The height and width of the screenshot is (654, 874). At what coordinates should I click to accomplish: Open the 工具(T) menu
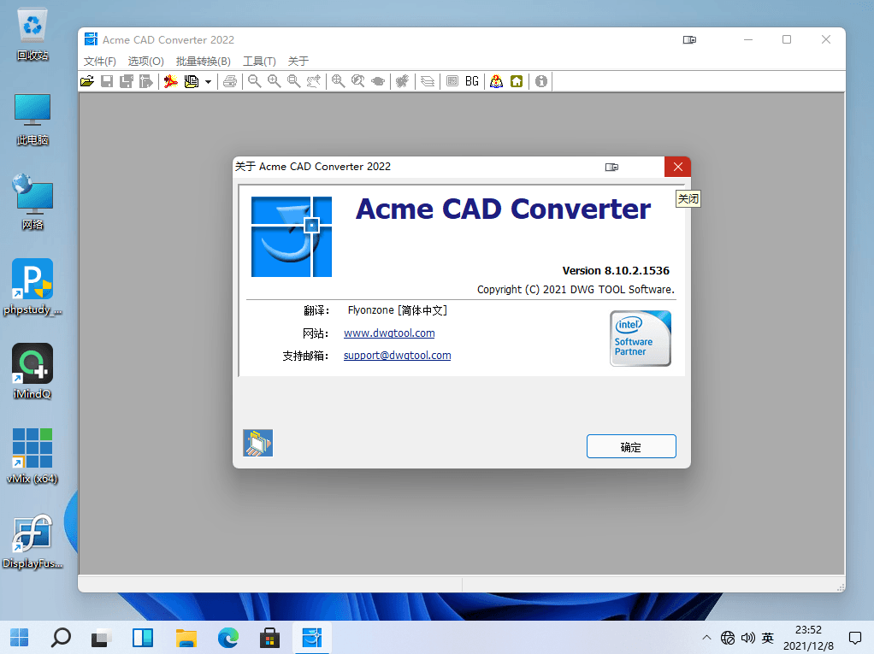259,62
